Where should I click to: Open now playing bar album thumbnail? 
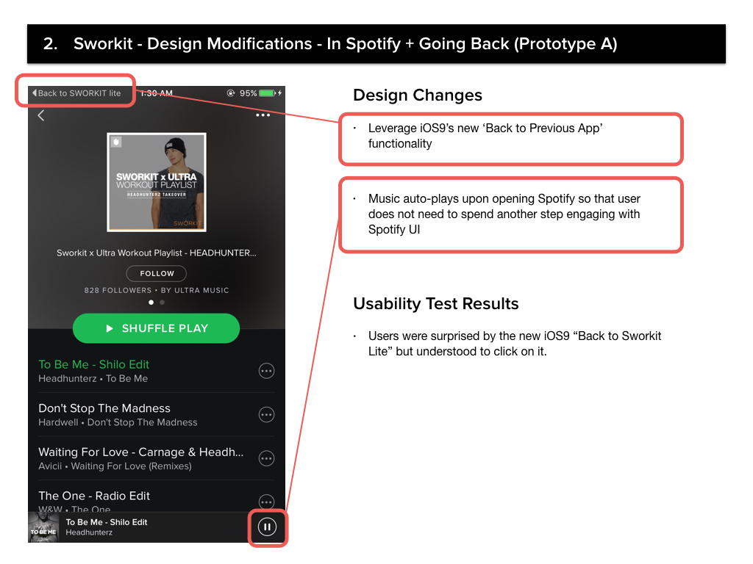(43, 527)
